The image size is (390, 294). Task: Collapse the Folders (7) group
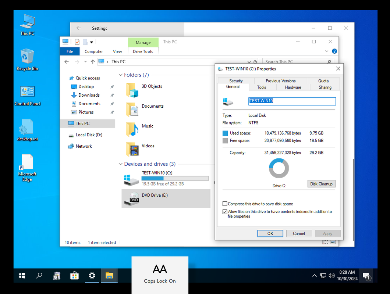click(x=121, y=75)
